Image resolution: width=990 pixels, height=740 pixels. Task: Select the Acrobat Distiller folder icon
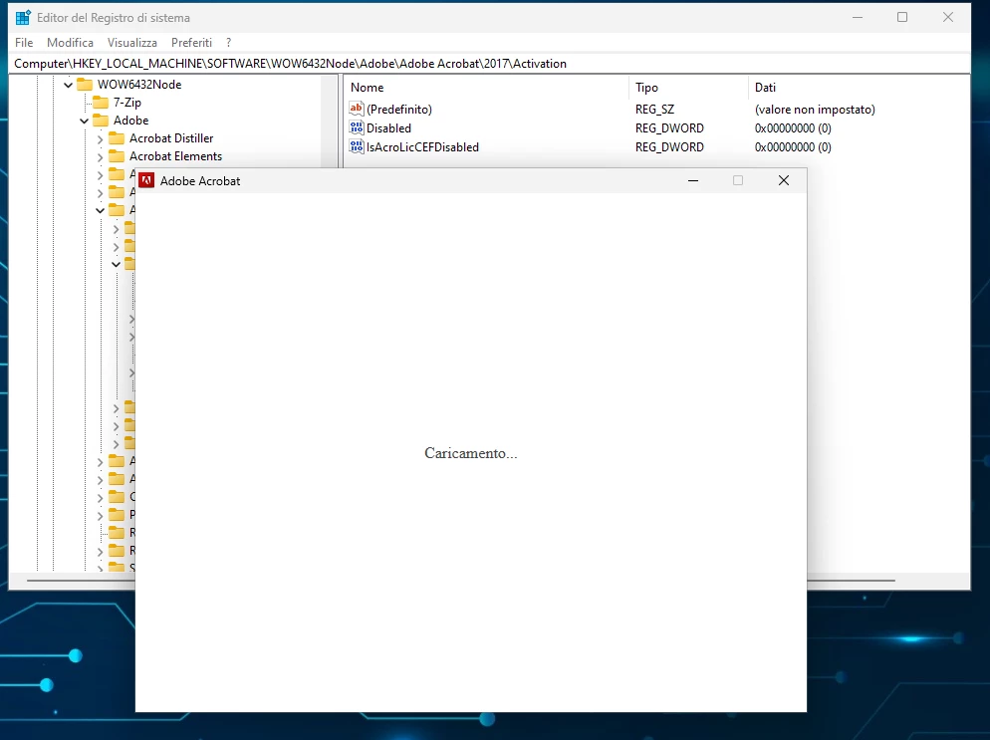[117, 138]
